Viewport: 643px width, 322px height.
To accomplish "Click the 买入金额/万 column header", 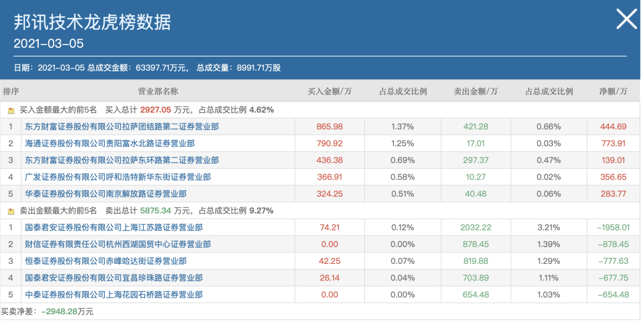I will coord(329,91).
